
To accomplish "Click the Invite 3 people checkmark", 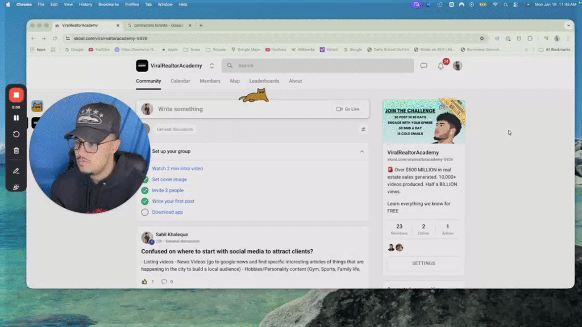I will coord(145,191).
